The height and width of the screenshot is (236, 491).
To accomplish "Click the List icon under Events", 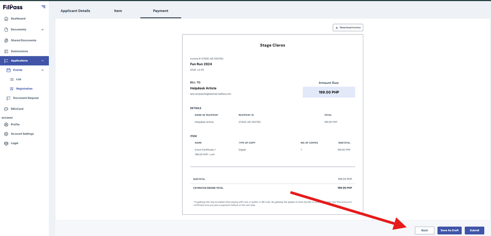I will [x=12, y=79].
